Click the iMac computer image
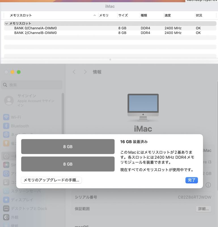The image size is (218, 227). (x=143, y=107)
